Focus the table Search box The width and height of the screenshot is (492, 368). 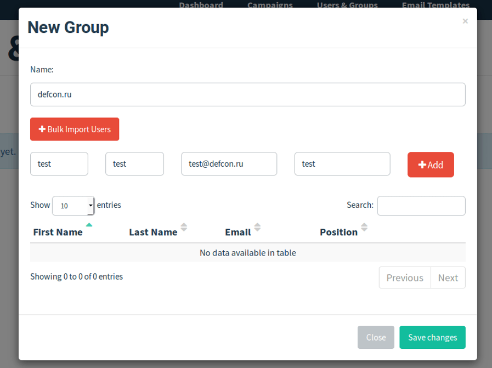point(421,206)
